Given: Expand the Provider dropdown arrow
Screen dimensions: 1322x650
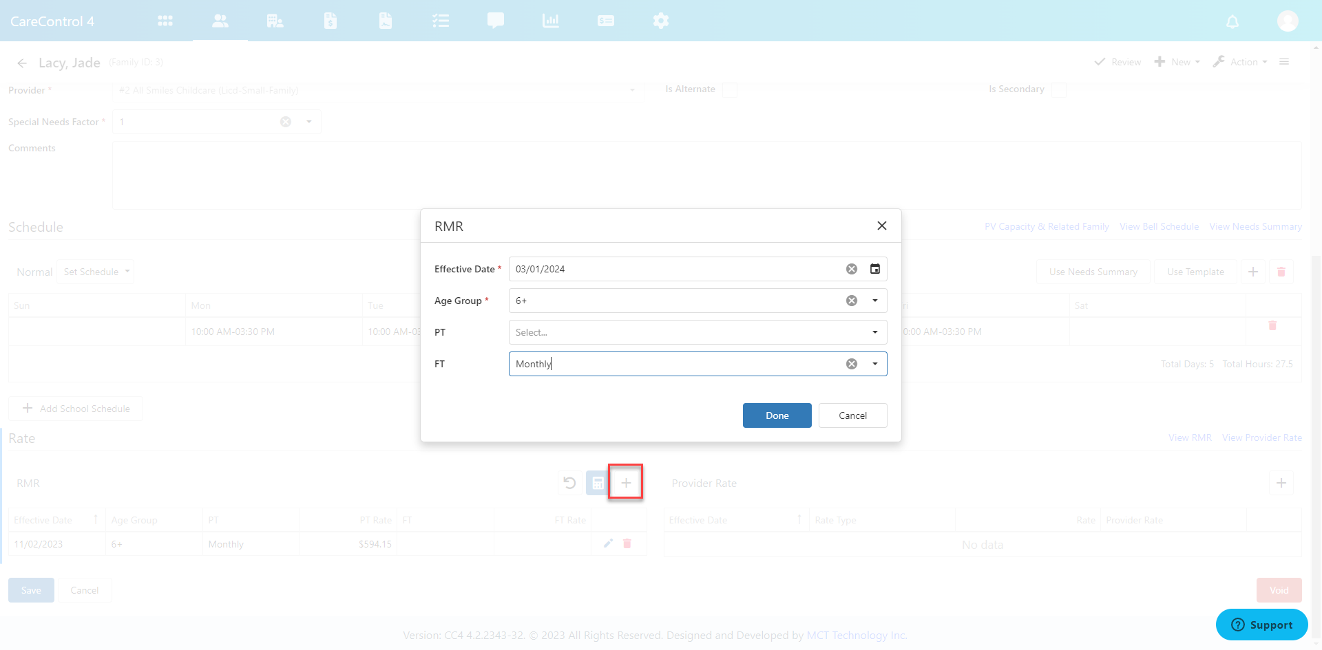Looking at the screenshot, I should [x=632, y=90].
